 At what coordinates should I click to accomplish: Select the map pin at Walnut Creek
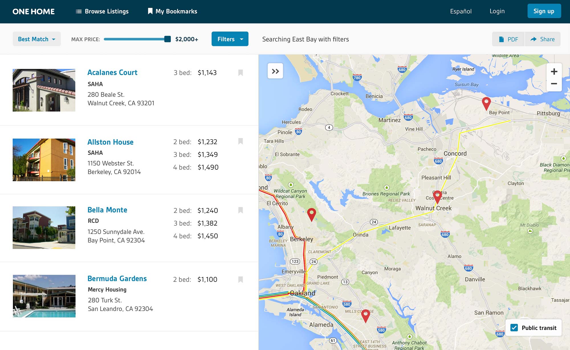(x=437, y=196)
